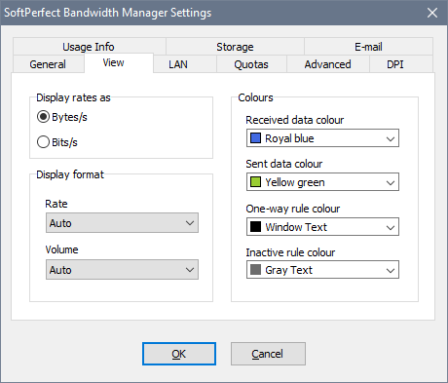
Task: Close the Settings dialog window
Action: pyautogui.click(x=432, y=13)
